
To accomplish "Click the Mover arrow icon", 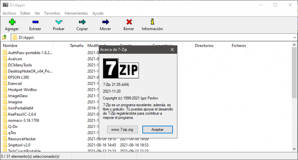I will pyautogui.click(x=105, y=22).
